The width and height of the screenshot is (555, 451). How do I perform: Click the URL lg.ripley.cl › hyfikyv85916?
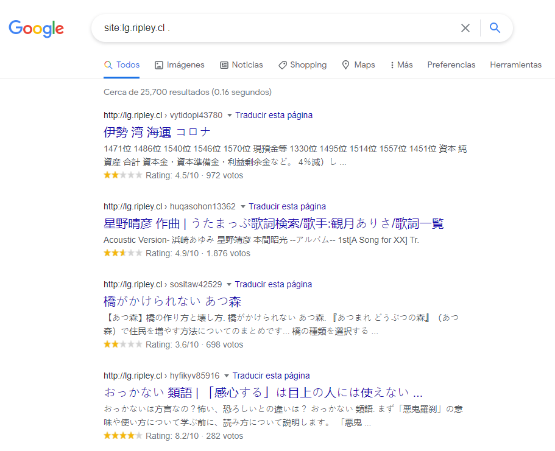pyautogui.click(x=161, y=376)
